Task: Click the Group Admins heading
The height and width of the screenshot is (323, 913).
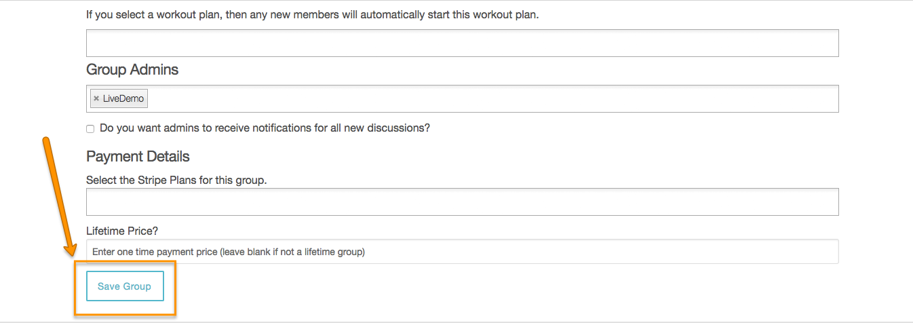Action: 132,69
